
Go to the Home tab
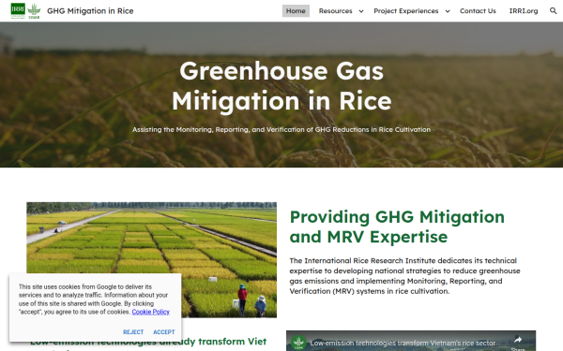tap(296, 10)
